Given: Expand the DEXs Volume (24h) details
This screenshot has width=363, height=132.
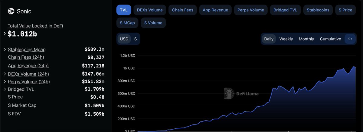Looking at the screenshot, I should tap(5, 74).
